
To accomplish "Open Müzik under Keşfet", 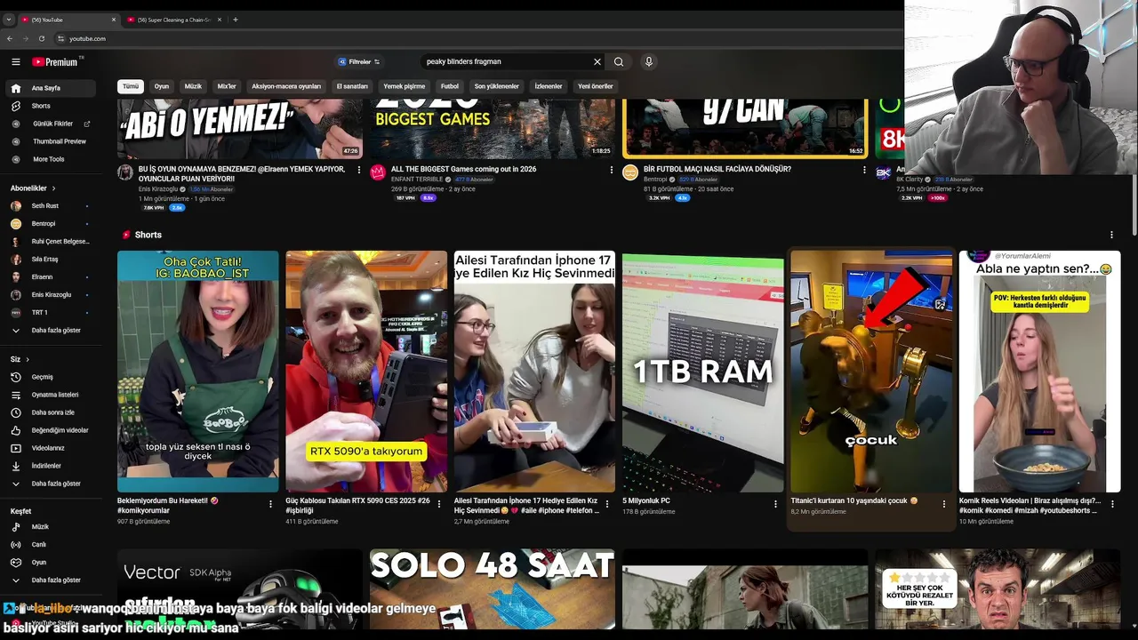I will (x=51, y=526).
